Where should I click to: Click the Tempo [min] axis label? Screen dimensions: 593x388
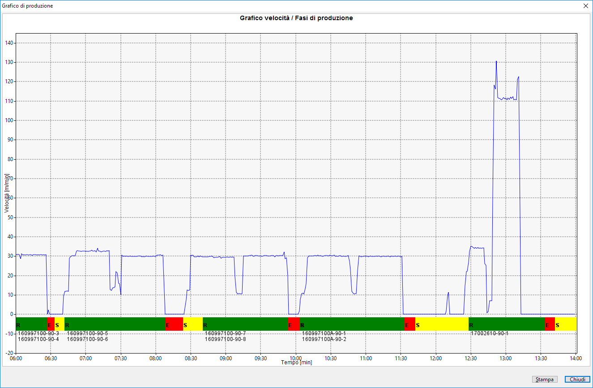point(296,362)
